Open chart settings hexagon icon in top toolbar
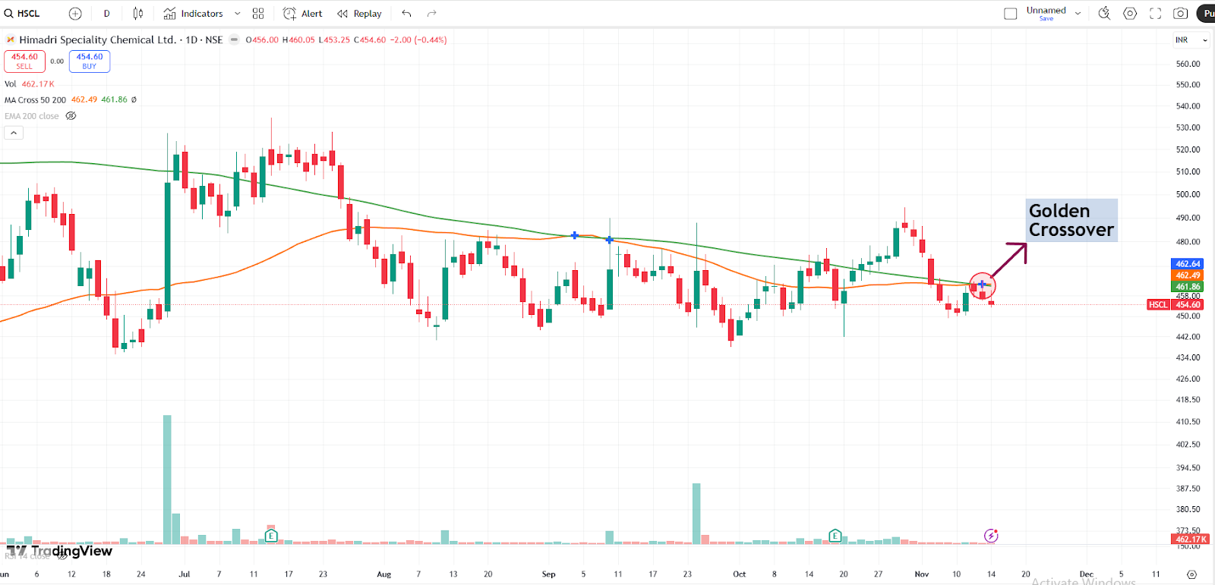 [1130, 14]
